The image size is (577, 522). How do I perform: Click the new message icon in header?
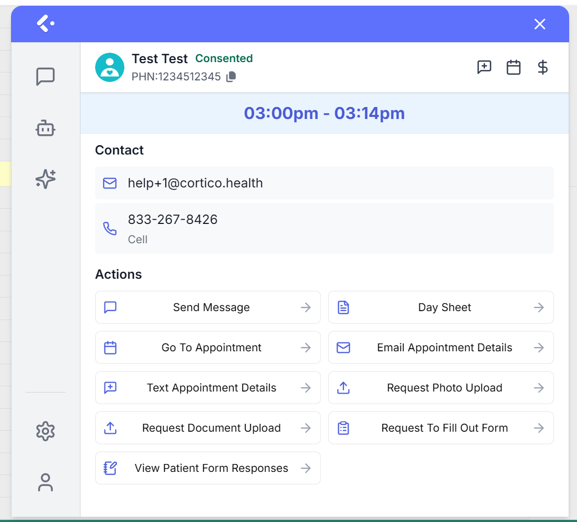point(484,67)
